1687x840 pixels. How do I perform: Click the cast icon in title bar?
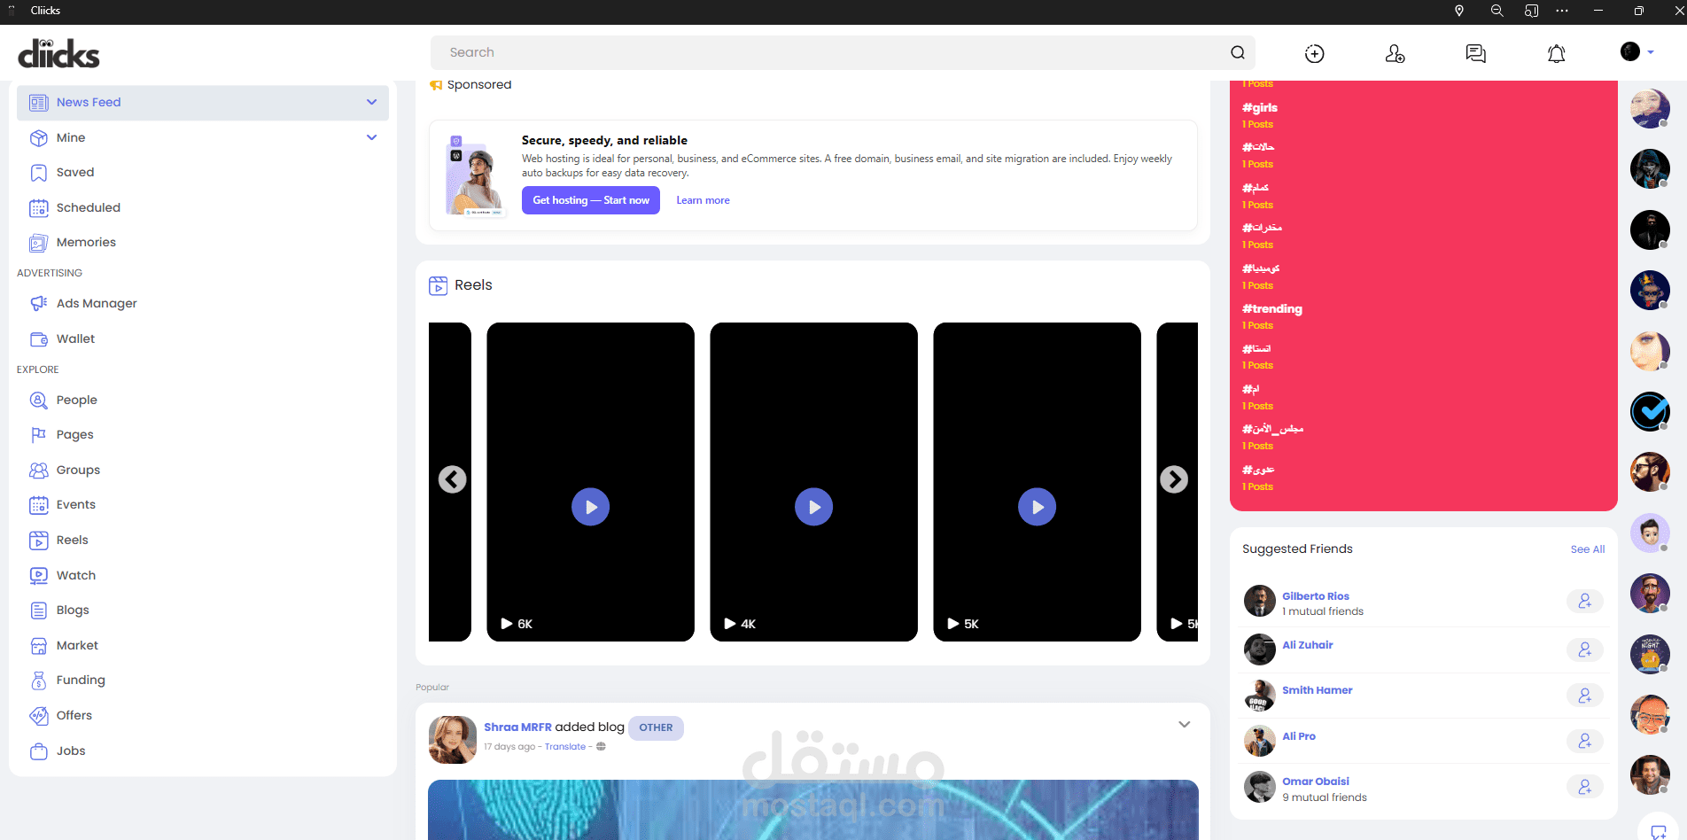point(1531,11)
